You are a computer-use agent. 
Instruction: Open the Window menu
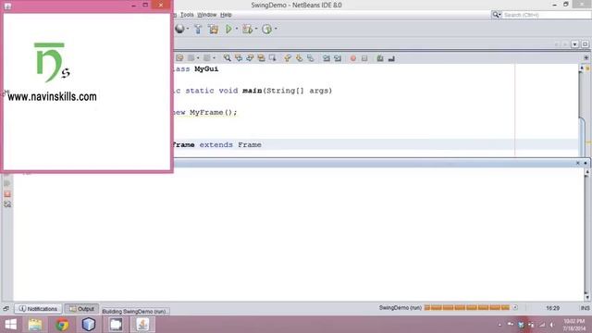click(207, 15)
